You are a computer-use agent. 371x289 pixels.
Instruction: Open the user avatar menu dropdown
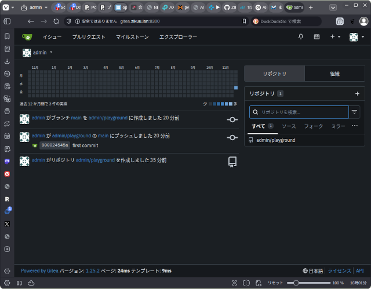[x=355, y=37]
